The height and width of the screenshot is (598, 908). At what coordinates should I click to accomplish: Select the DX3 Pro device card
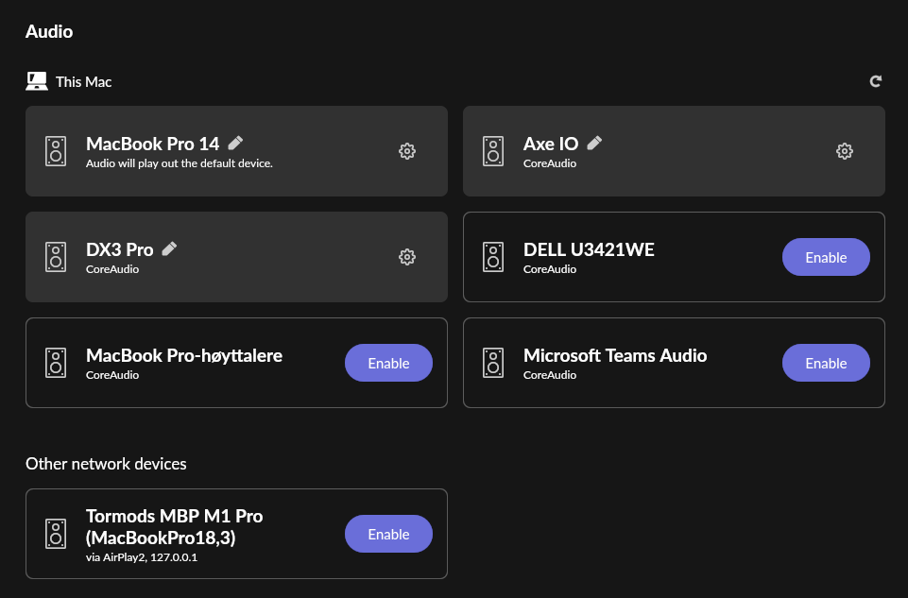pos(236,257)
